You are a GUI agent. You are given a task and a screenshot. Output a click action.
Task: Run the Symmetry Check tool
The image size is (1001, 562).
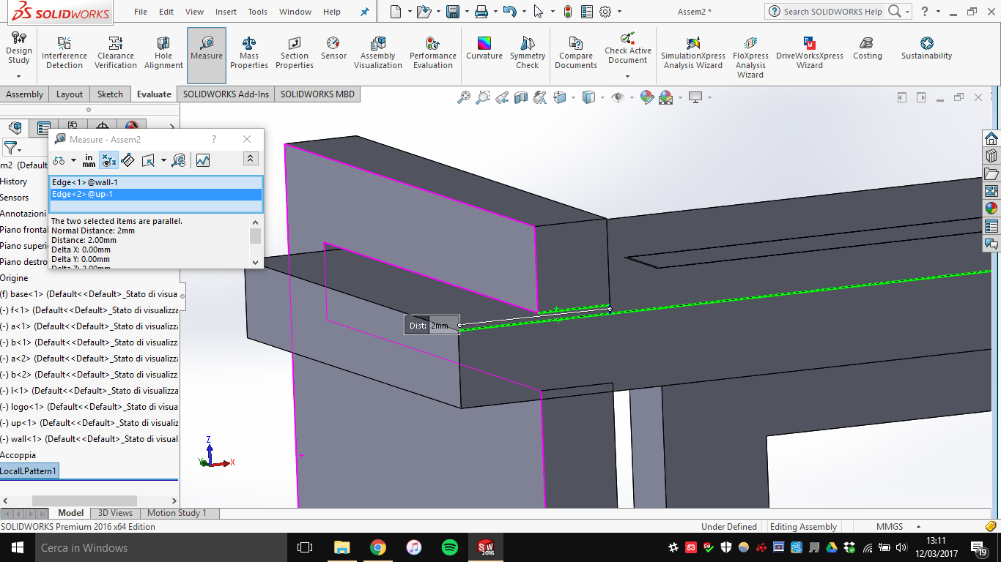[528, 53]
